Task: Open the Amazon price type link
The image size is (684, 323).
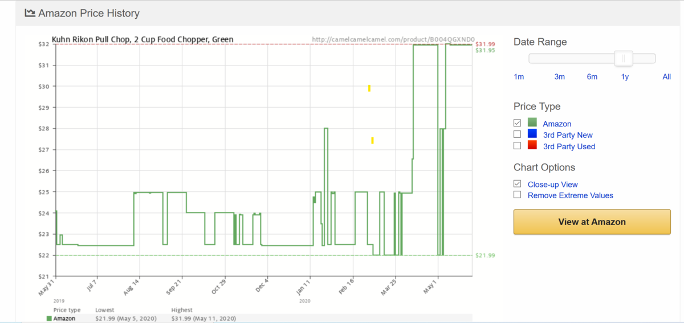Action: coord(557,124)
